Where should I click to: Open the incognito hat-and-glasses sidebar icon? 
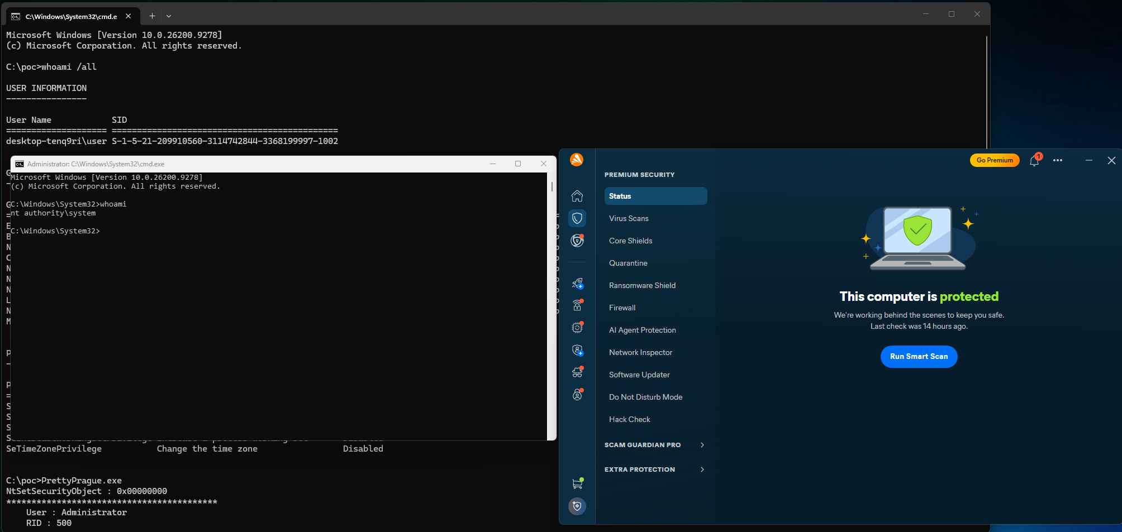577,372
